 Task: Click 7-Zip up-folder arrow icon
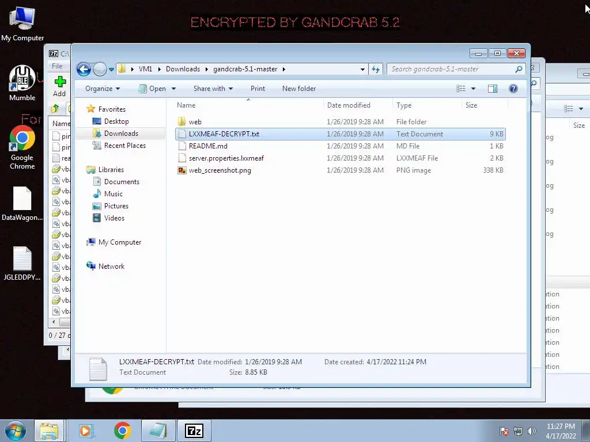tap(55, 109)
